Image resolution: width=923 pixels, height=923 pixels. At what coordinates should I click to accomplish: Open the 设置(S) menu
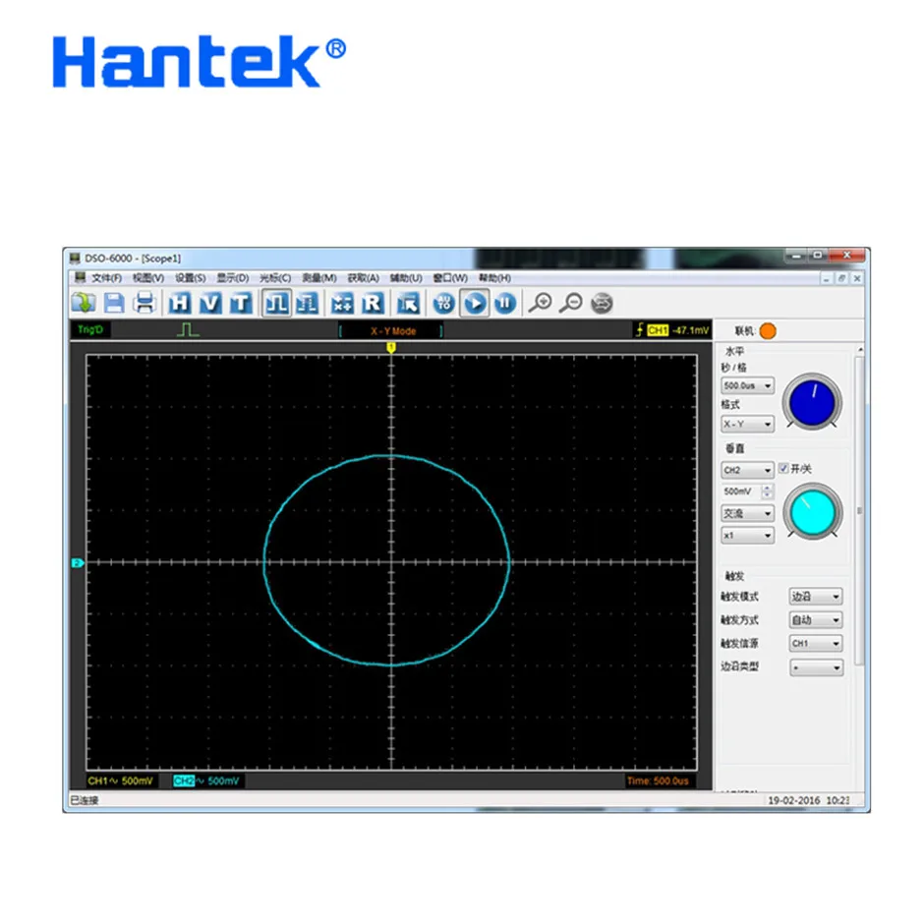point(190,278)
